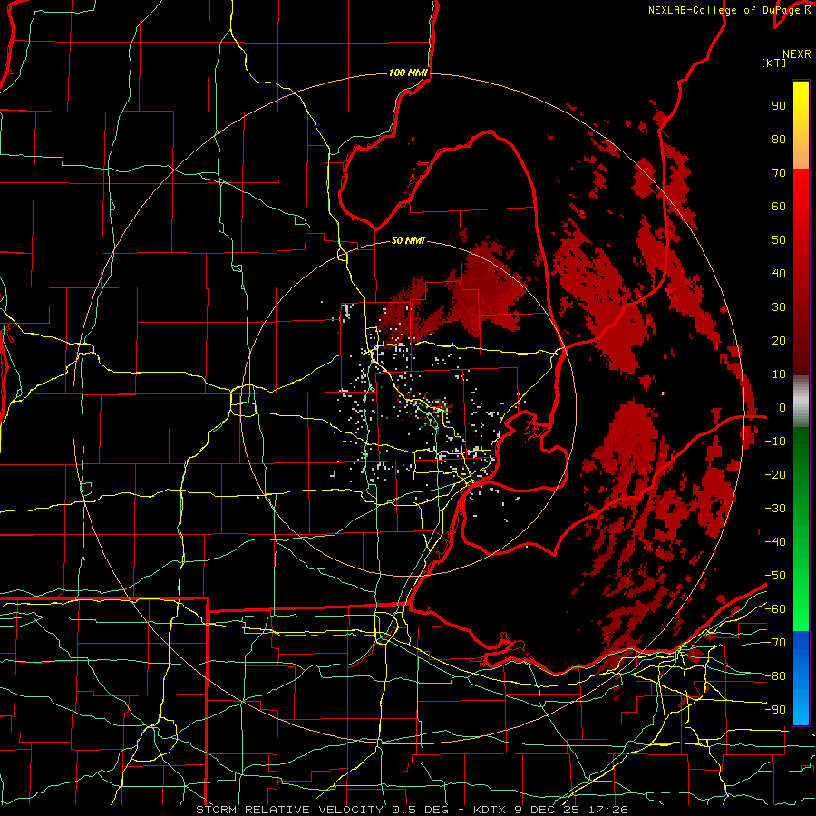Click the 80 value on velocity scale
Image resolution: width=816 pixels, height=816 pixels.
779,139
